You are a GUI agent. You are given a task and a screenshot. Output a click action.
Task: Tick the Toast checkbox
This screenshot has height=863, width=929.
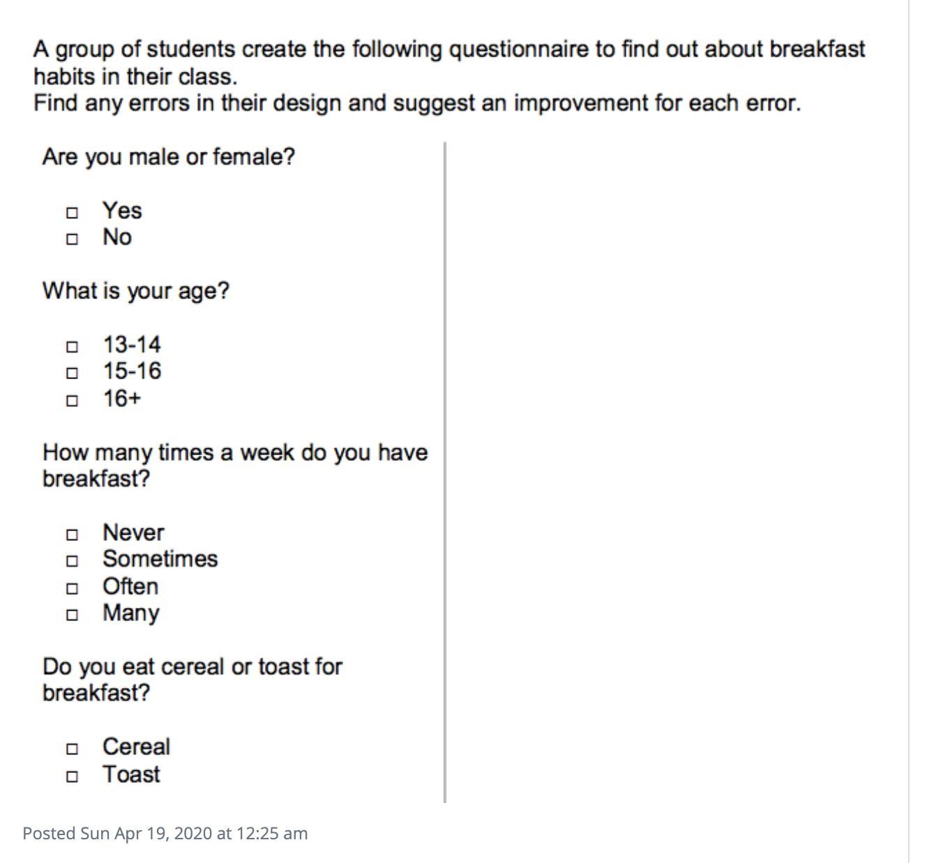(71, 776)
